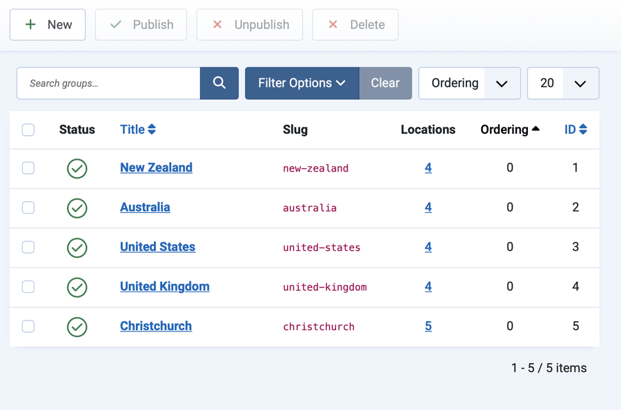Viewport: 621px width, 410px height.
Task: Click Christchurch locations count link 5
Action: [428, 327]
